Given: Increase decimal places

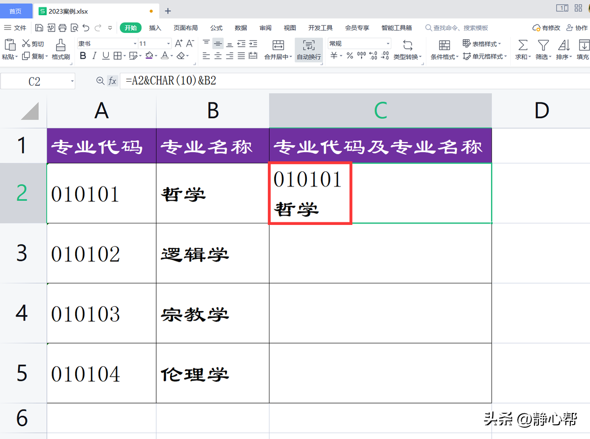Looking at the screenshot, I should 373,56.
